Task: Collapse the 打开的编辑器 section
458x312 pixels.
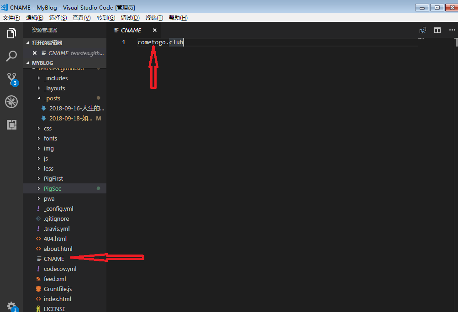Action: [x=28, y=42]
